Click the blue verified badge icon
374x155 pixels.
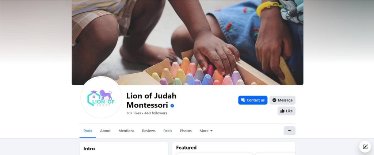point(172,106)
